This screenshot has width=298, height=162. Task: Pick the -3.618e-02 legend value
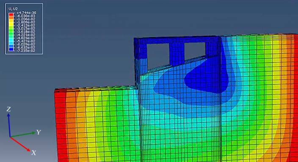coord(26,32)
